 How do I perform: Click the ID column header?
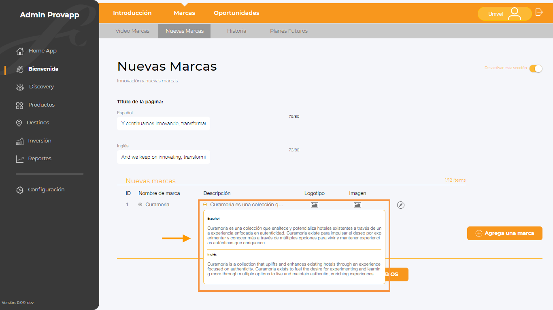click(x=128, y=193)
